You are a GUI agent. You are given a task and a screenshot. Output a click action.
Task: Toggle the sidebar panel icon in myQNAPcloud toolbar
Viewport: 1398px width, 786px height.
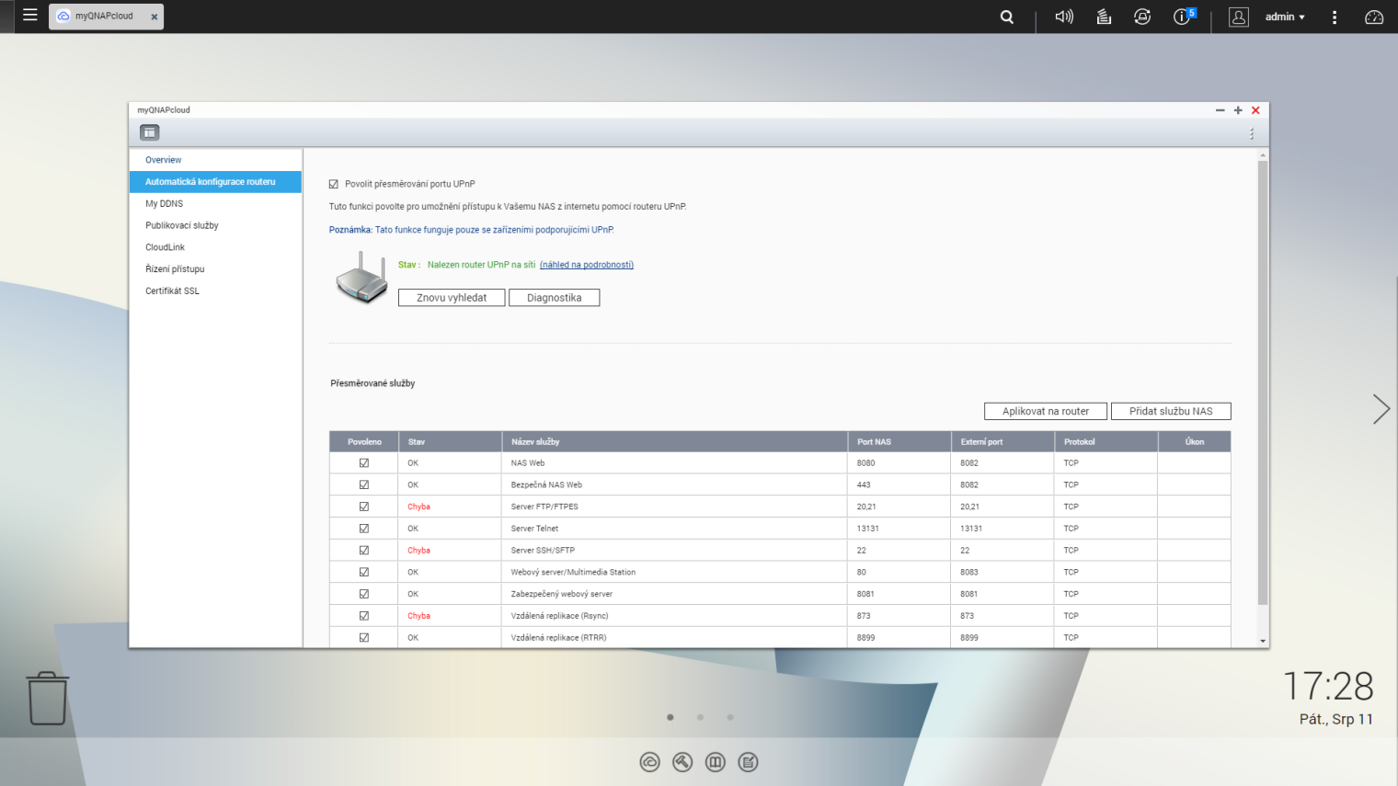[x=149, y=132]
